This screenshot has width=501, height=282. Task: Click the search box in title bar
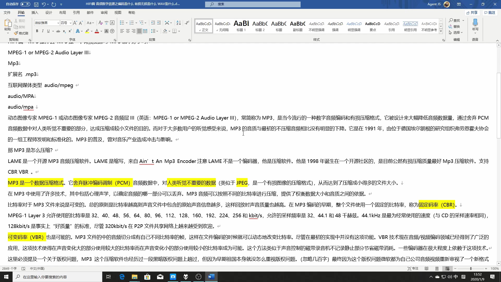click(x=253, y=4)
